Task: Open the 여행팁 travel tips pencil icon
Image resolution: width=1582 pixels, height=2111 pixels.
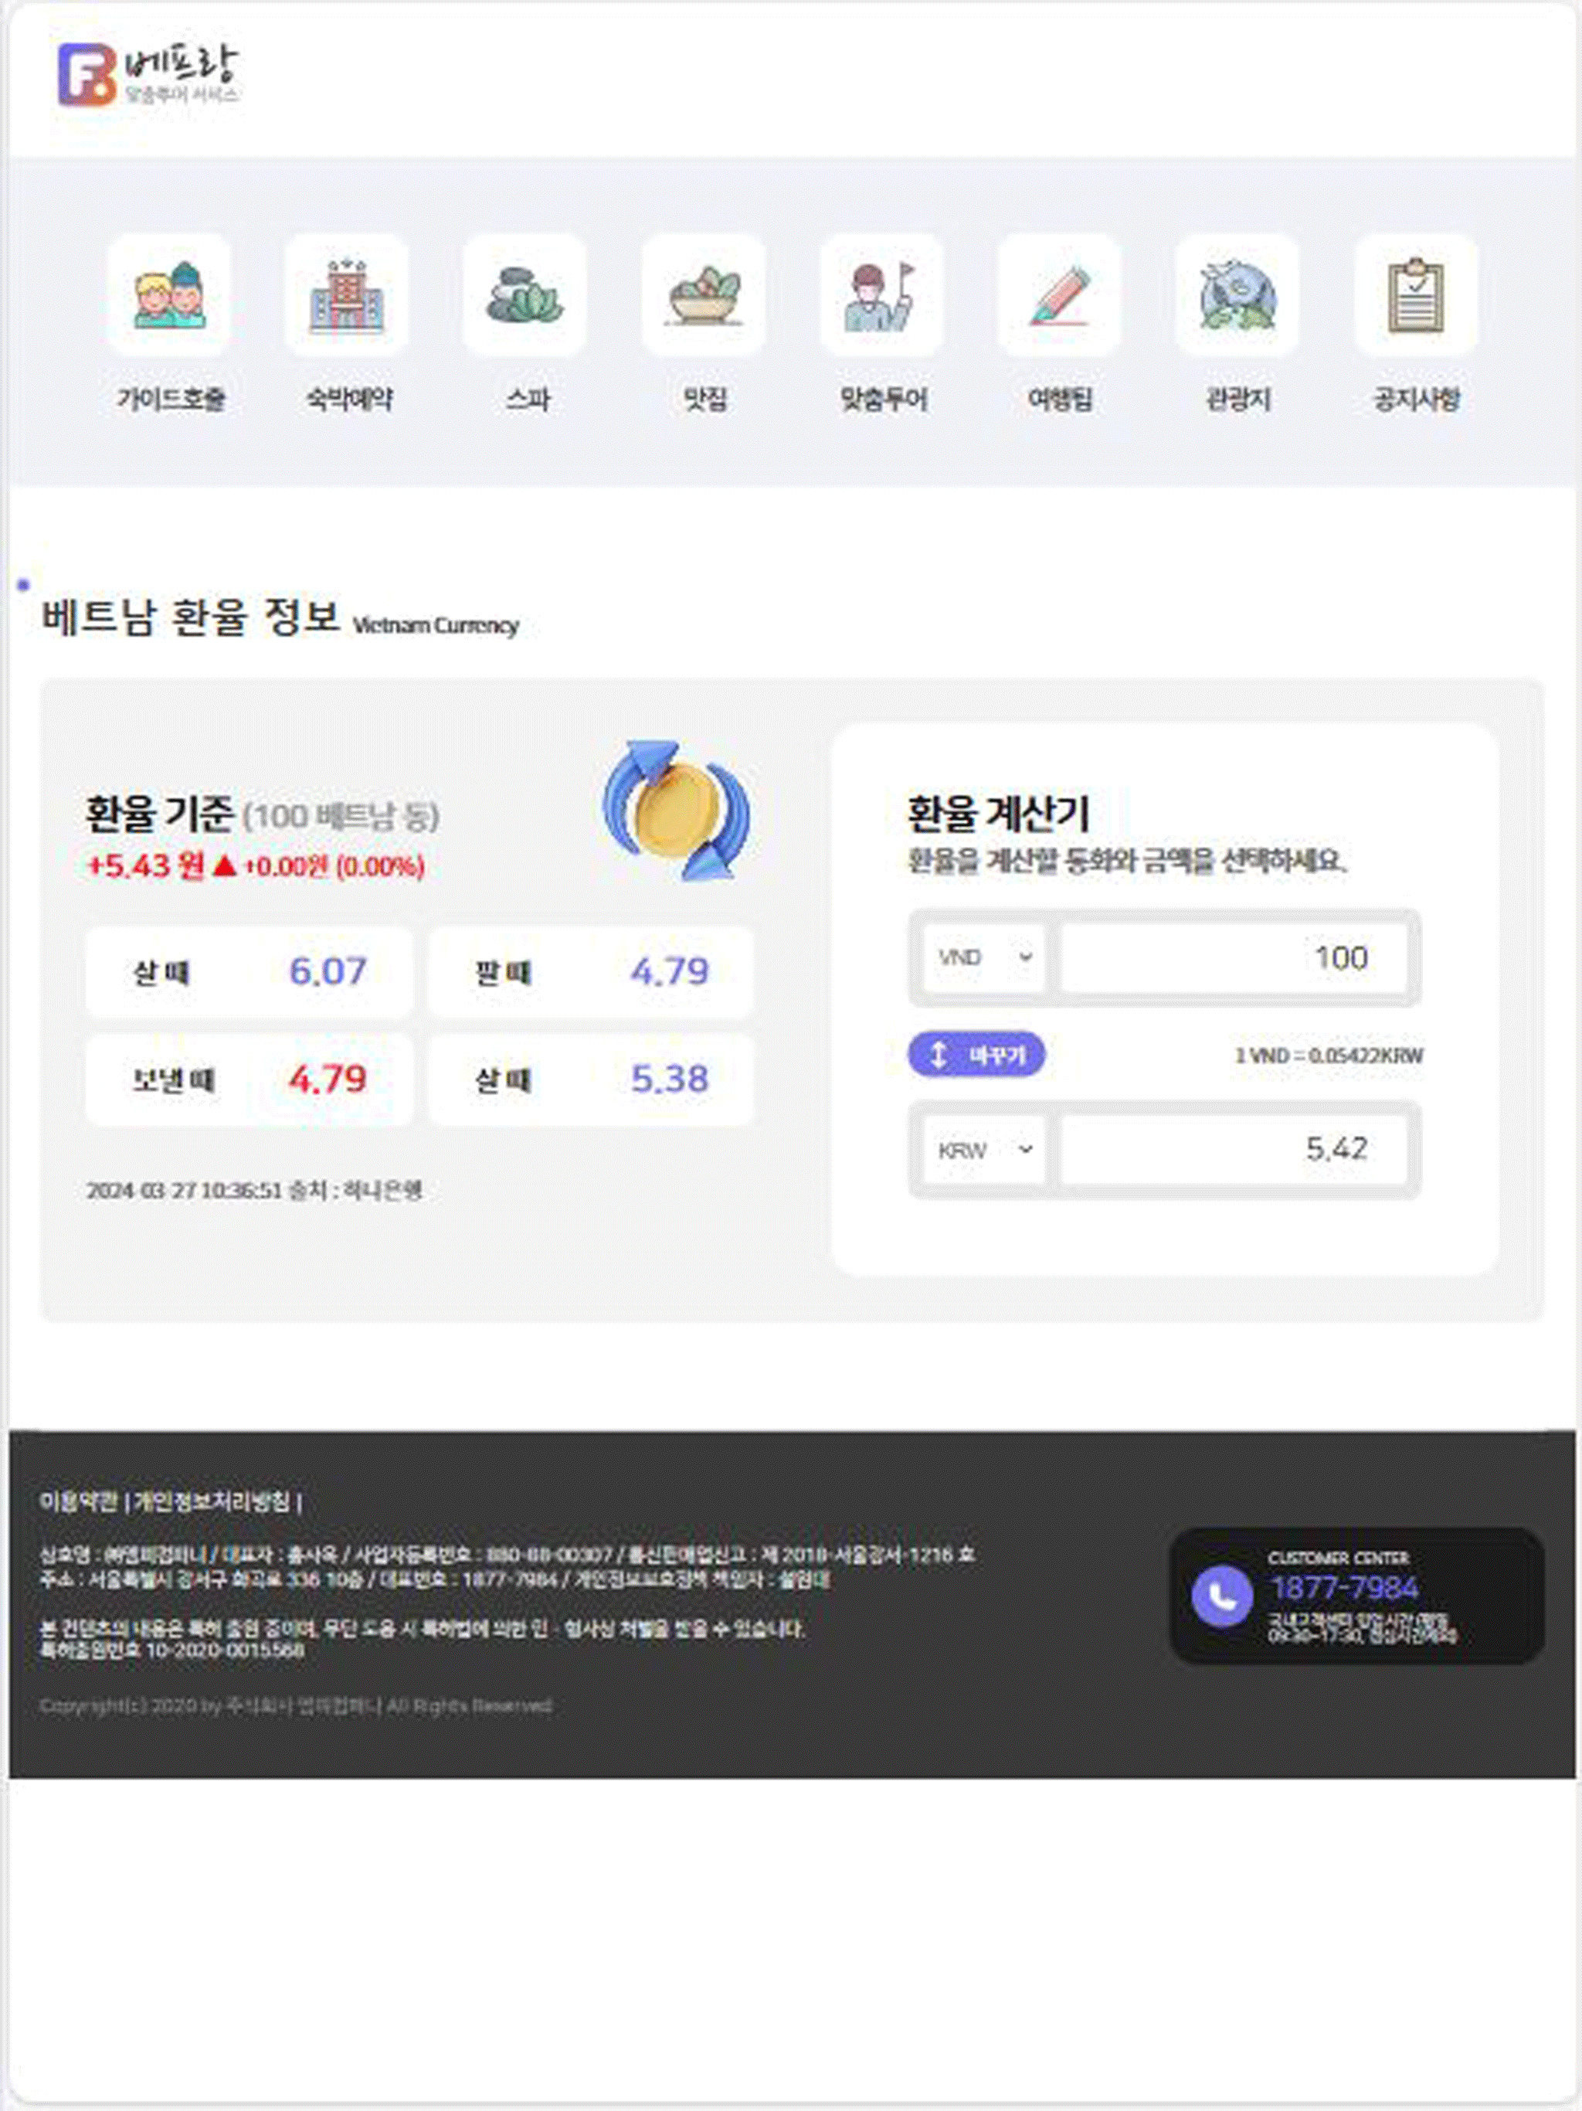Action: [1059, 295]
